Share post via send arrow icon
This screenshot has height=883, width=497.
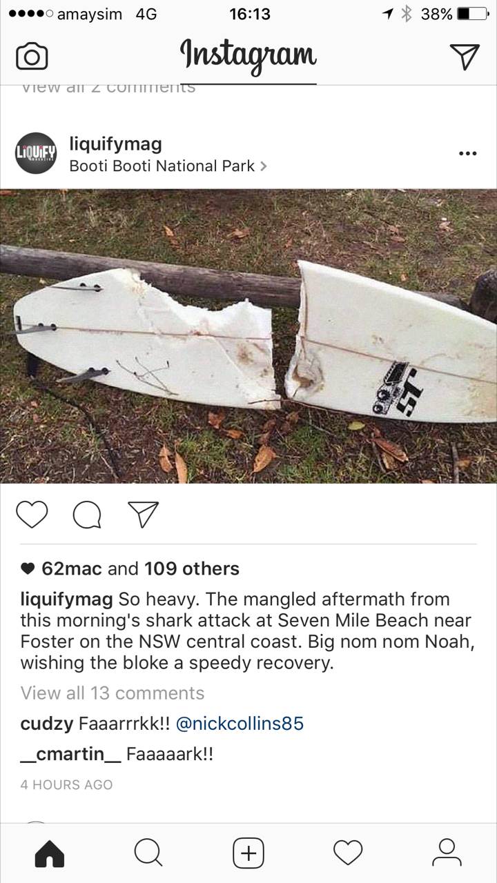143,514
